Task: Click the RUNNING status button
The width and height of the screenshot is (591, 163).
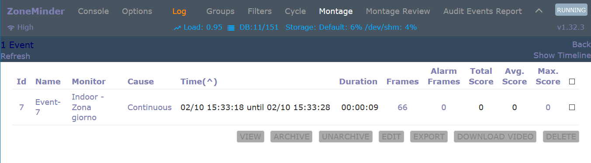Action: click(x=571, y=10)
